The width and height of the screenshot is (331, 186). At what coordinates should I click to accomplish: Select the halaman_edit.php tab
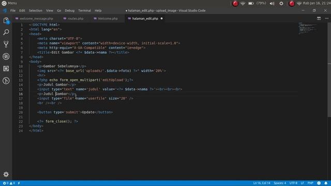[145, 19]
